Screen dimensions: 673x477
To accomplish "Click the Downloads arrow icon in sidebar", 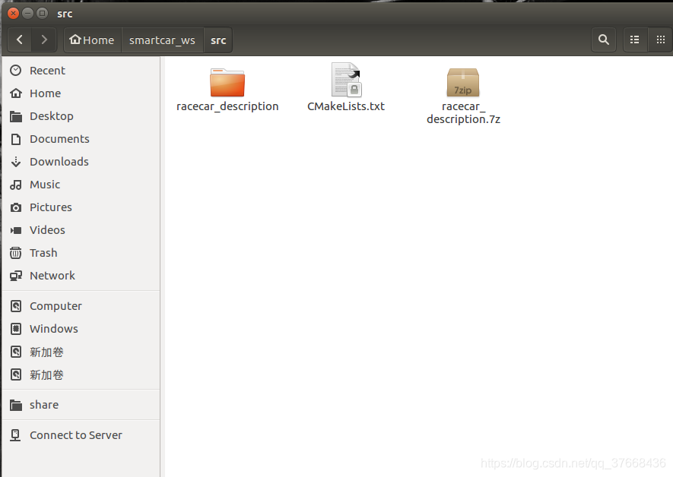I will click(16, 162).
